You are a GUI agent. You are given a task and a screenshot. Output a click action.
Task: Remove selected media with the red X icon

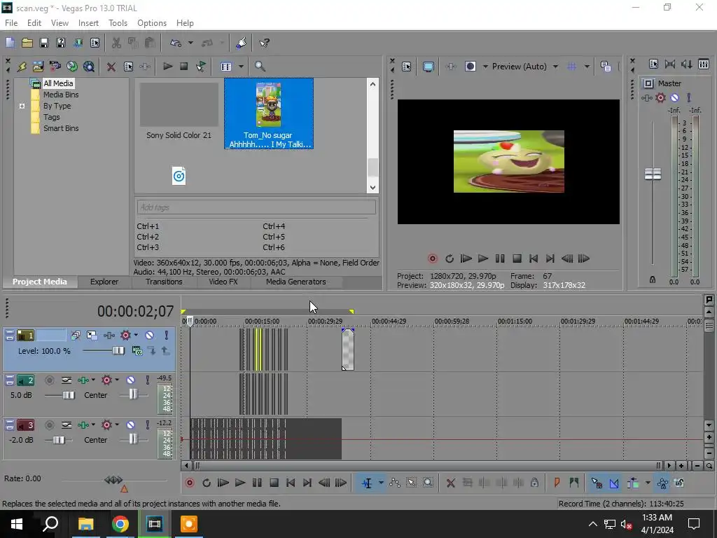(x=111, y=67)
